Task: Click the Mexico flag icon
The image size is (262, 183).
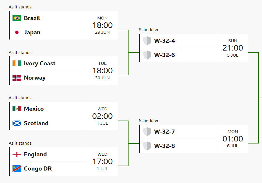Action: (x=17, y=109)
